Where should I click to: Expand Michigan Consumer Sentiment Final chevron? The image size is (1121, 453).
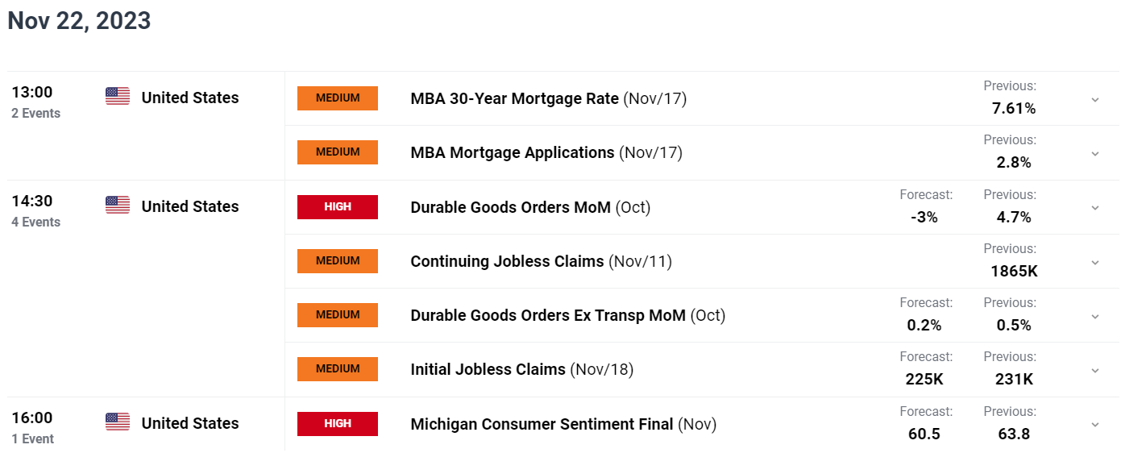tap(1095, 424)
